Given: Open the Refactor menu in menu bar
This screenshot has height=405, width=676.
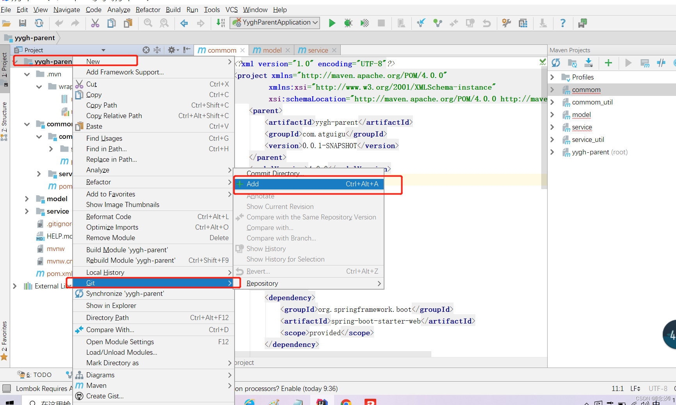Looking at the screenshot, I should 148,9.
